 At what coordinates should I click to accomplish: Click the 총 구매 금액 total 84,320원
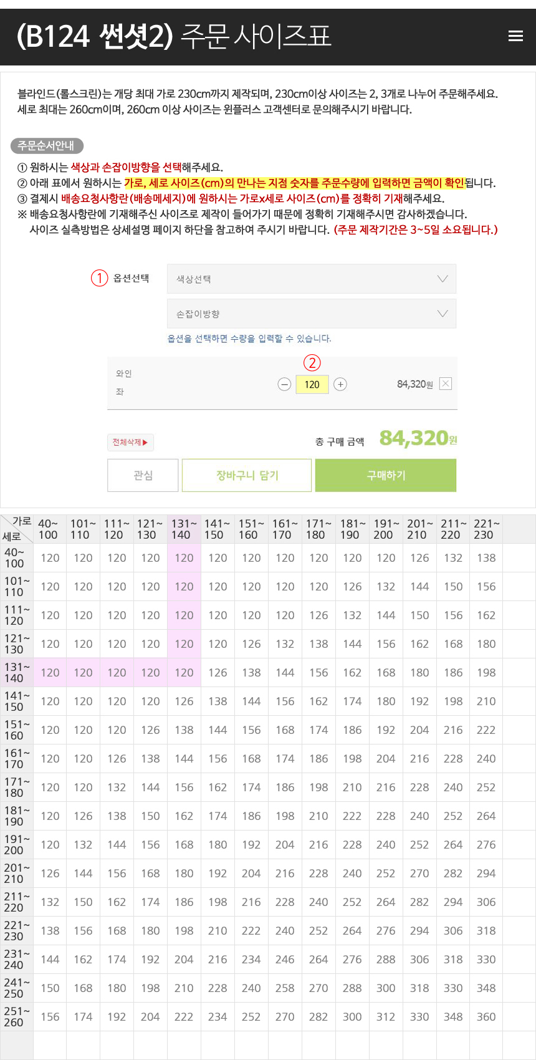click(x=418, y=438)
